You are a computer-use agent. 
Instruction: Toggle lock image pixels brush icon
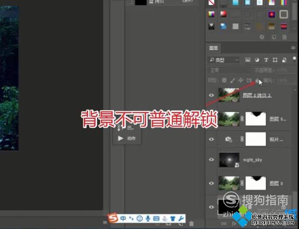coord(232,81)
